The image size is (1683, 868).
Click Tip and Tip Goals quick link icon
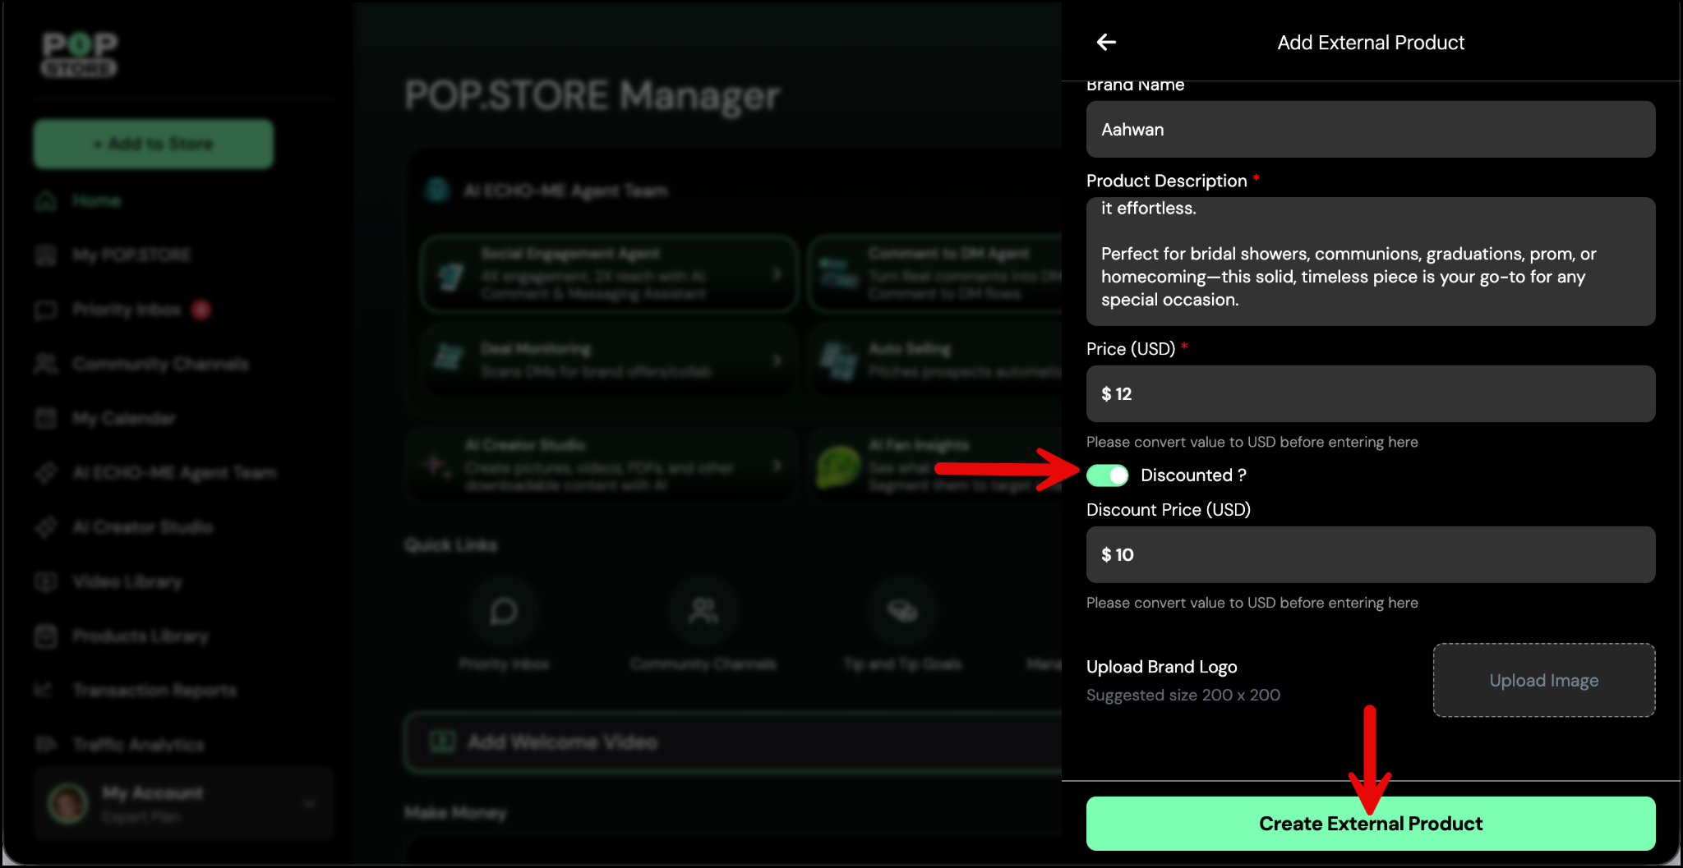(902, 612)
